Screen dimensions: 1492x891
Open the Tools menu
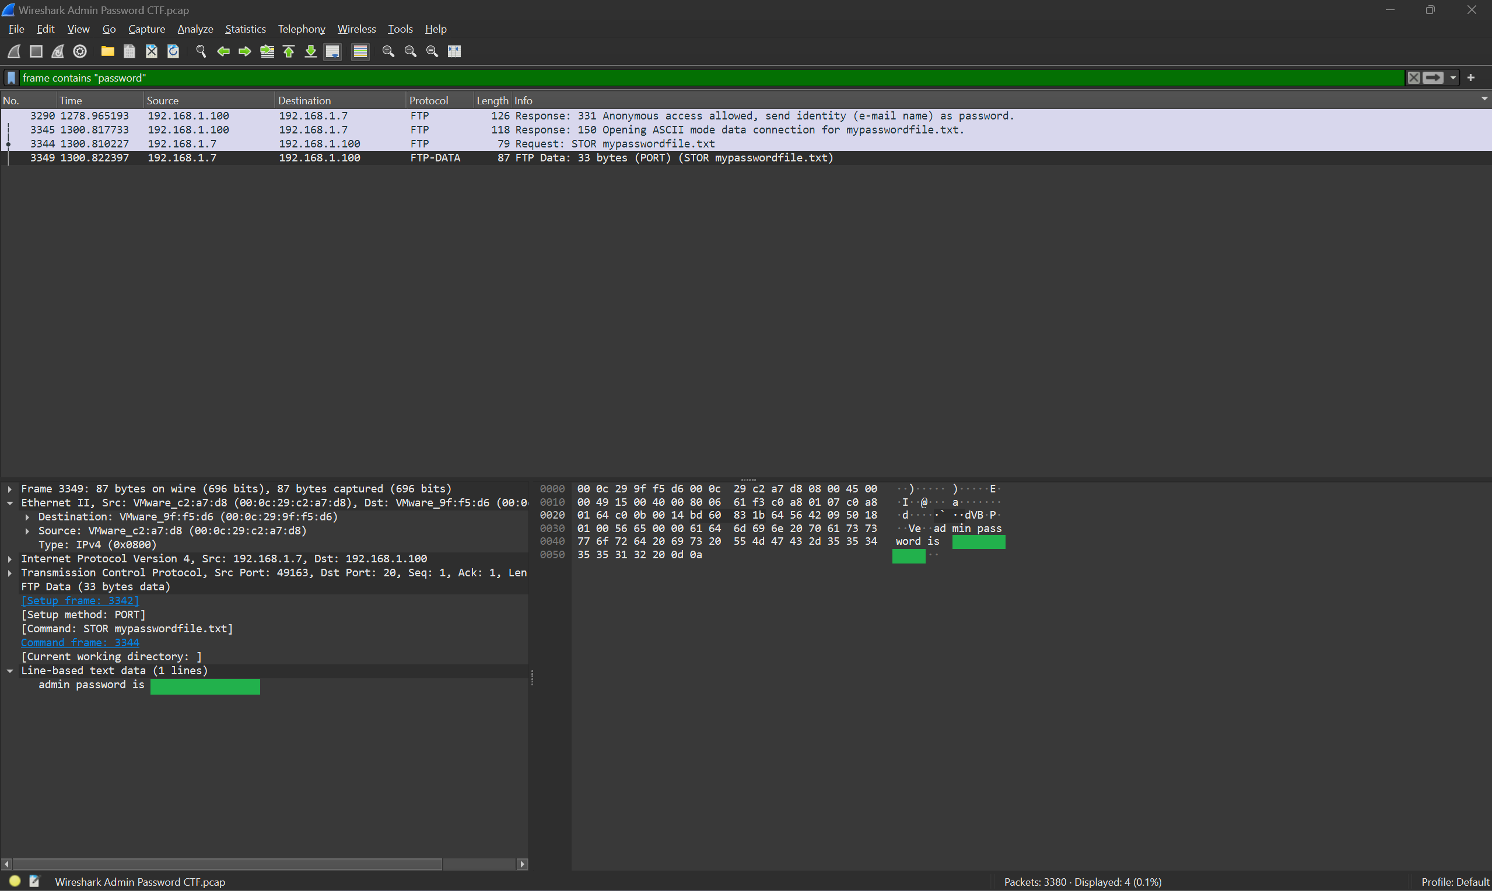(400, 29)
